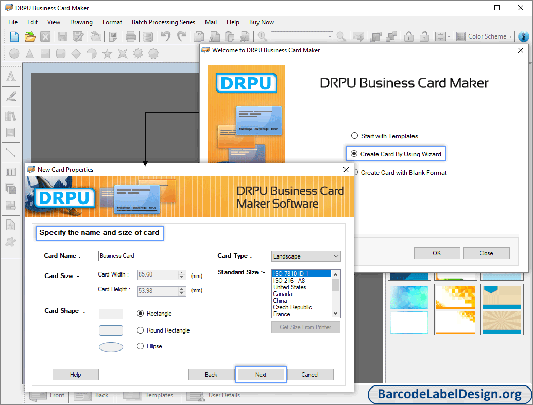This screenshot has height=405, width=533.
Task: Increase Card Width using stepper arrow
Action: [182, 272]
